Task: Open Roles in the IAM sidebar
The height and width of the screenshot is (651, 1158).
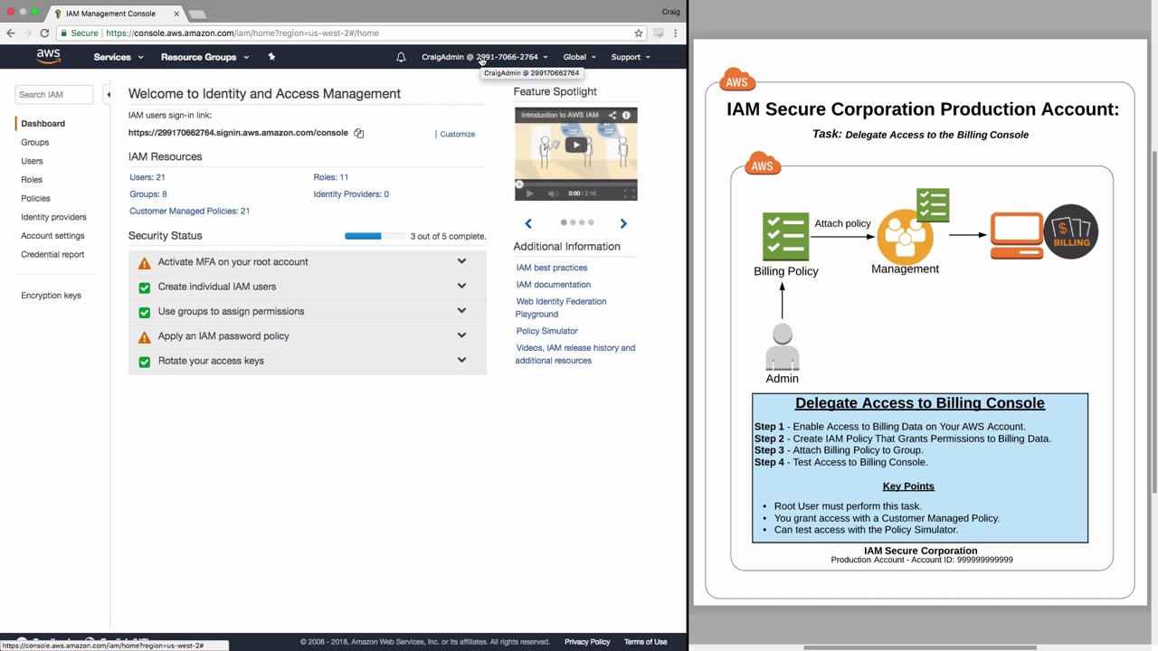Action: coord(32,180)
